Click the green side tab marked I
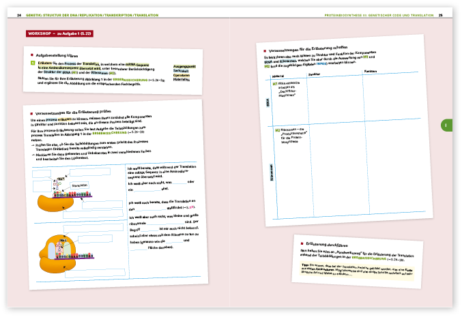Screen dimensions: 462x317 pos(444,125)
